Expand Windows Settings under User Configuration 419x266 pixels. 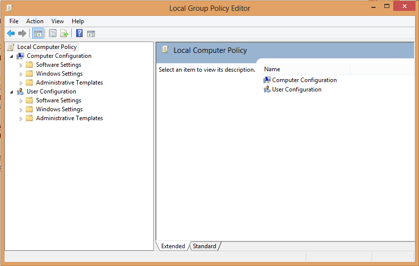[x=21, y=110]
